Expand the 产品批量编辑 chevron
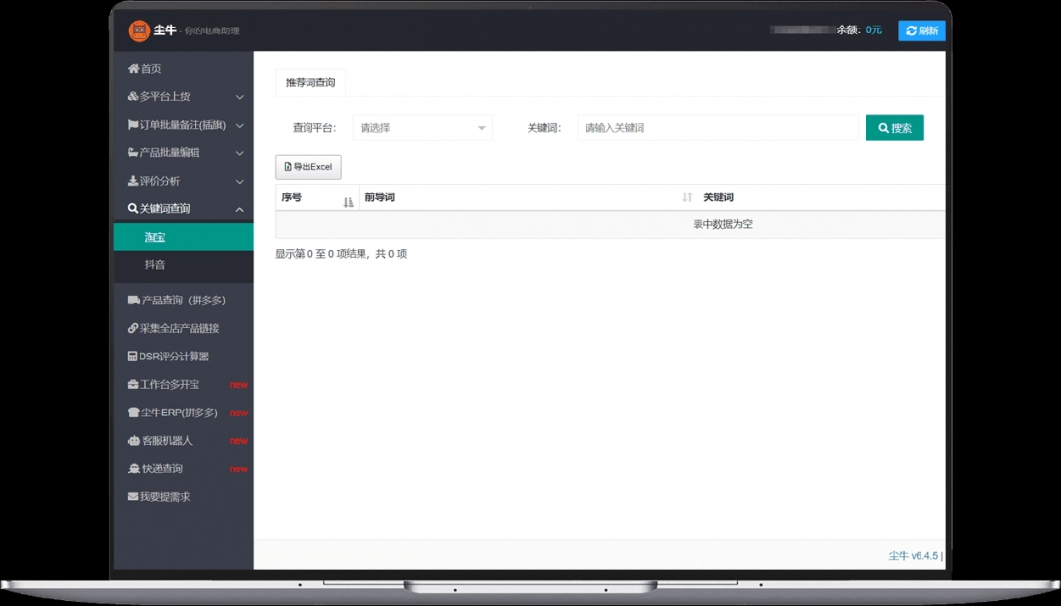1061x606 pixels. tap(240, 153)
